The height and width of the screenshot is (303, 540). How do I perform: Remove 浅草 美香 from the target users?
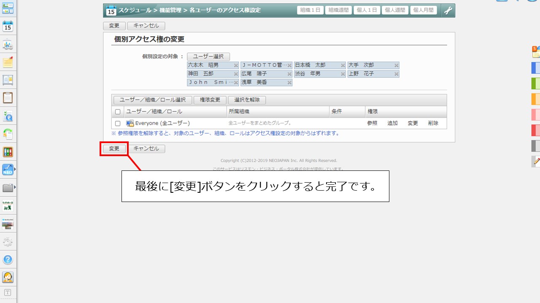(x=289, y=83)
